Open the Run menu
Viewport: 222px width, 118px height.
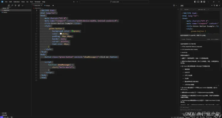pos(31,2)
